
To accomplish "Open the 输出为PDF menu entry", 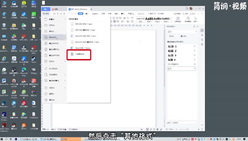I will point(54,43).
